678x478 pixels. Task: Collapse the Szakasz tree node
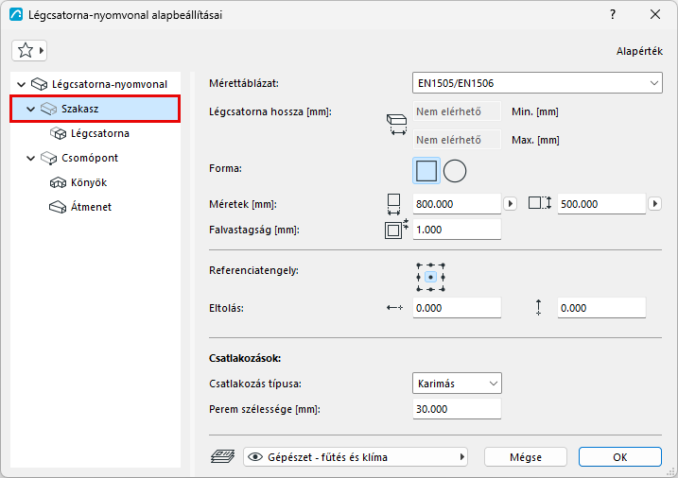(x=30, y=109)
